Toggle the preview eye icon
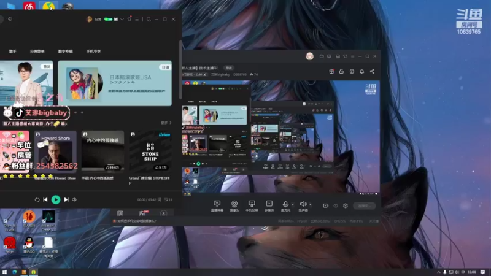The width and height of the screenshot is (491, 276). (336, 206)
